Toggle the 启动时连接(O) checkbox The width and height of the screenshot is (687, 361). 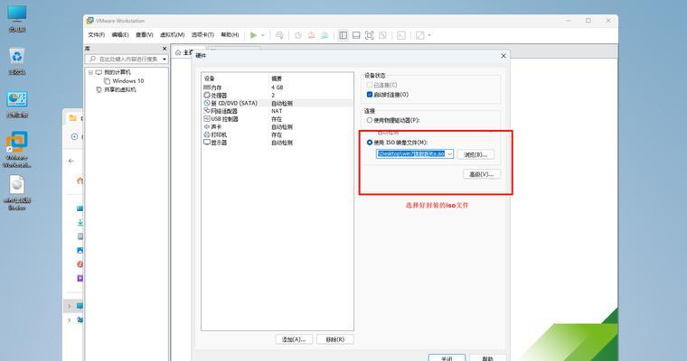point(370,95)
